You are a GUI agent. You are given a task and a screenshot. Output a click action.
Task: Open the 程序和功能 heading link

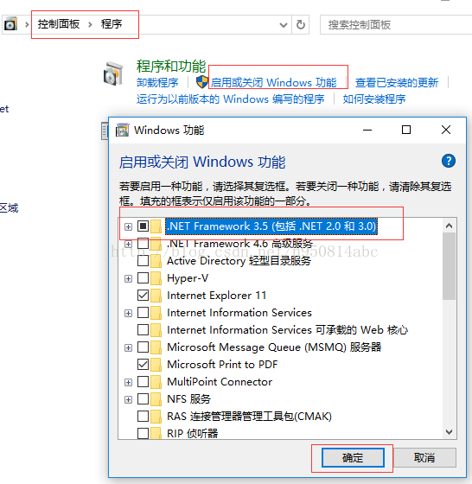pyautogui.click(x=171, y=67)
